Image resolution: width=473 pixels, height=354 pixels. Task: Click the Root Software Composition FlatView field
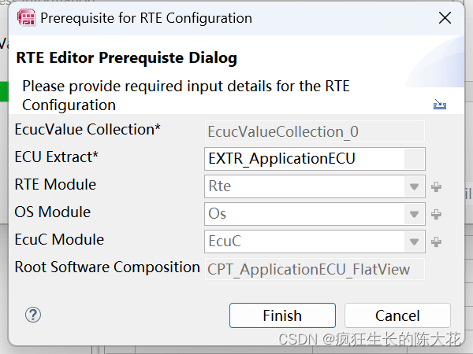(x=315, y=269)
